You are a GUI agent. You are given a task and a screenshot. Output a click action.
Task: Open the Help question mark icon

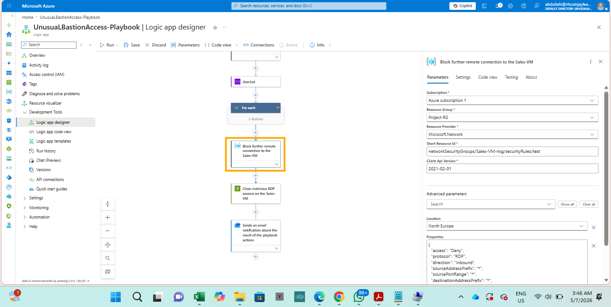[x=524, y=6]
